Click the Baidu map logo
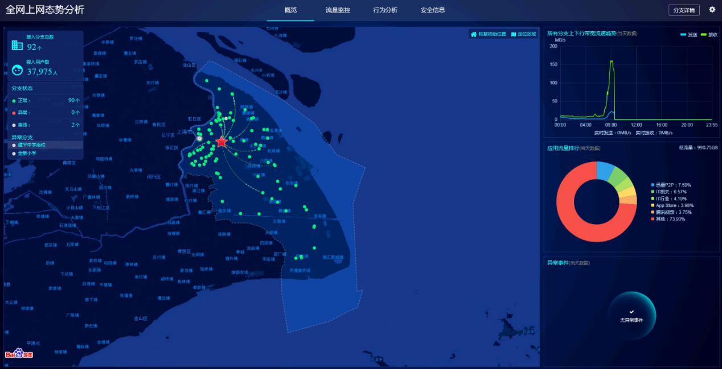Viewport: 722px width, 369px height. (x=19, y=354)
